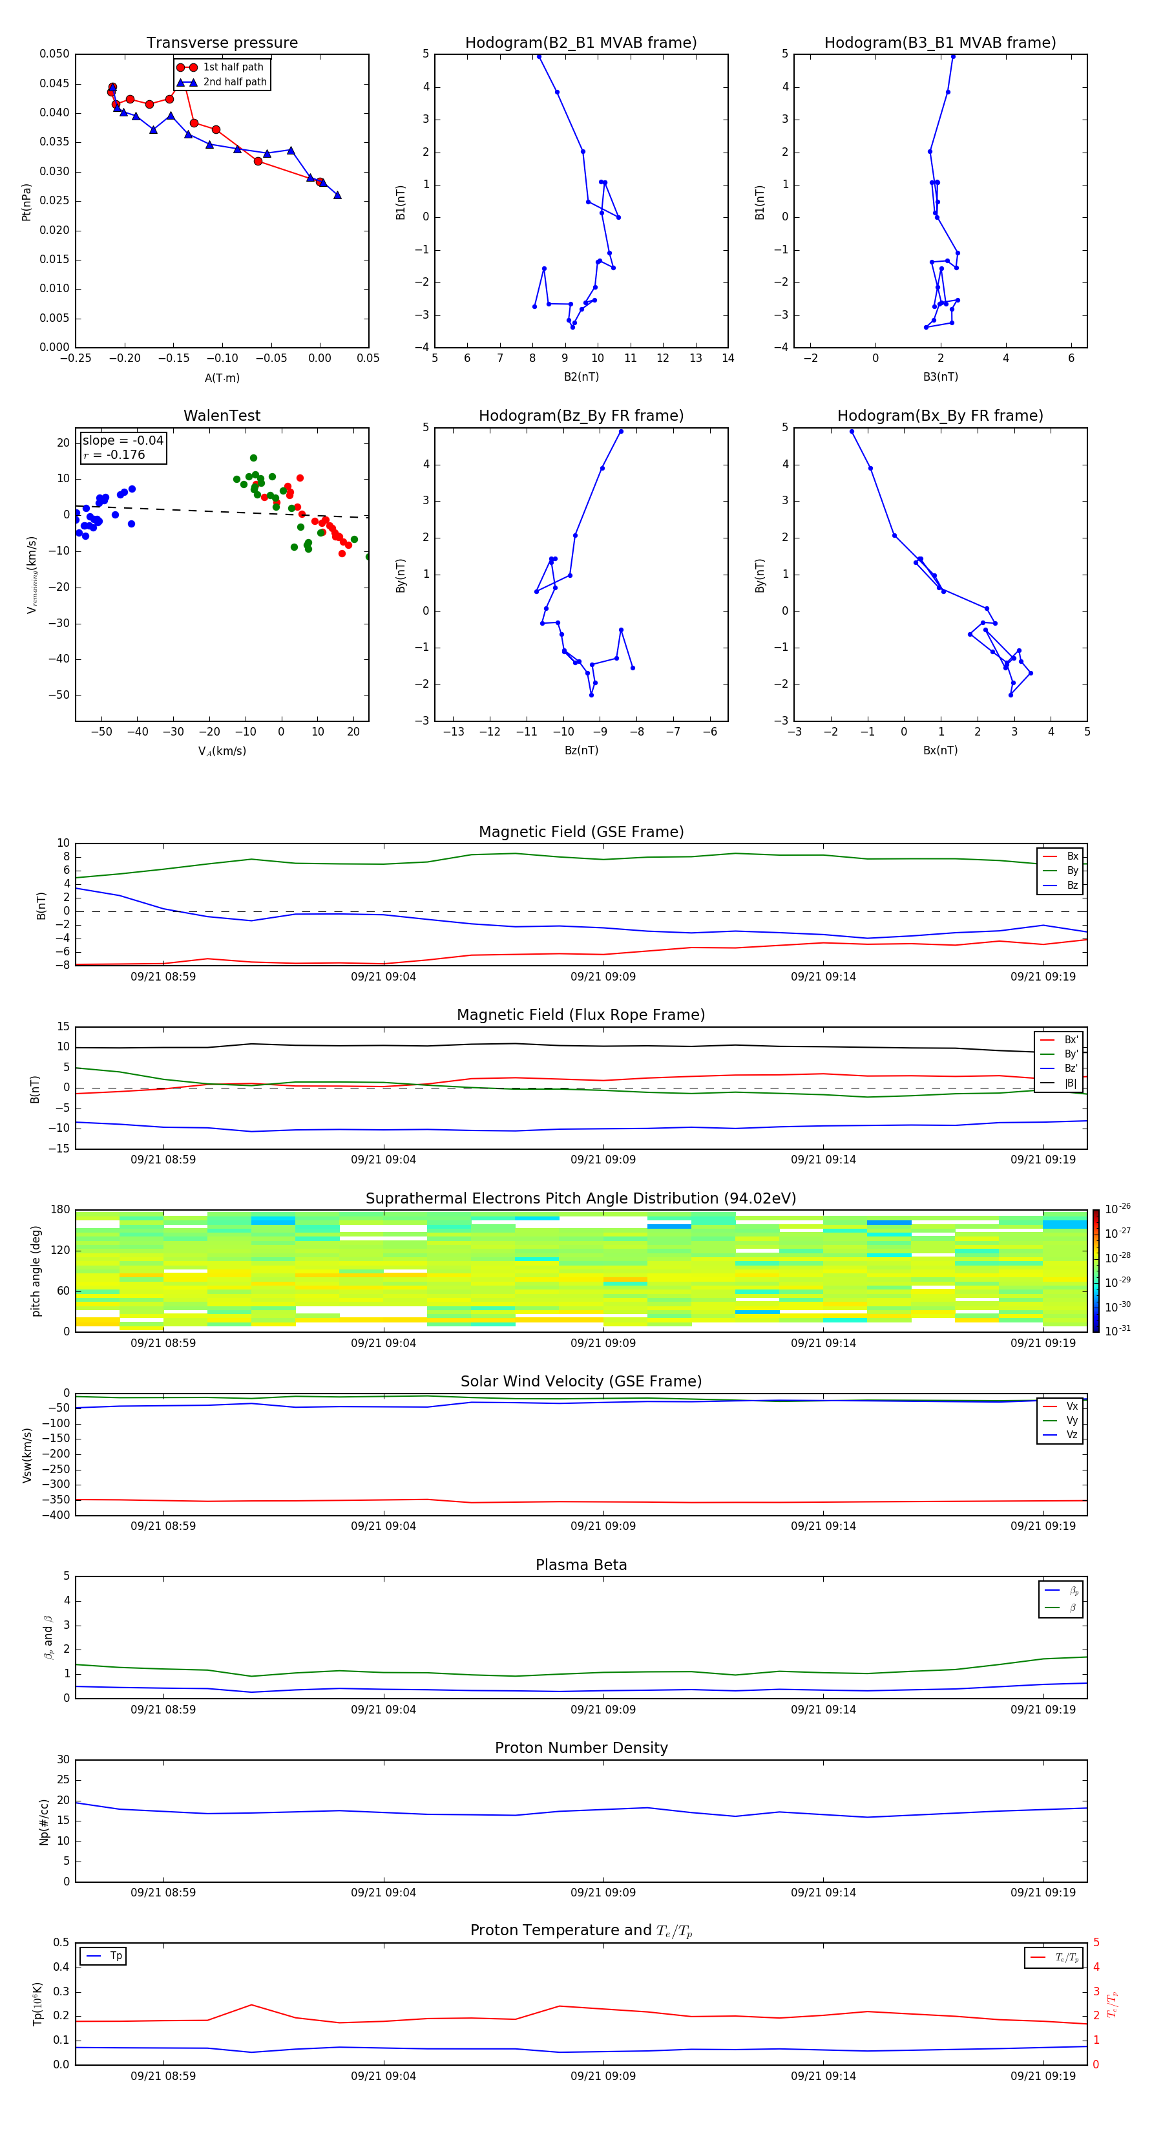Click the 'WalenTest' plot title
The image size is (1163, 2133).
[x=222, y=416]
